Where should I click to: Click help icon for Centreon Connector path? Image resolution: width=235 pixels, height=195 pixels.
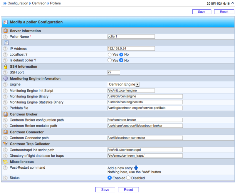(x=5, y=138)
